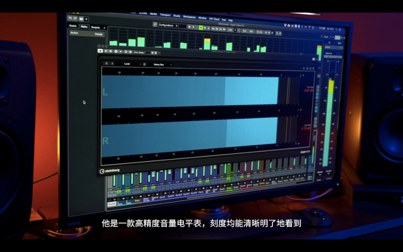Click the channel count field showing 29
The width and height of the screenshot is (403, 252).
coord(272,33)
